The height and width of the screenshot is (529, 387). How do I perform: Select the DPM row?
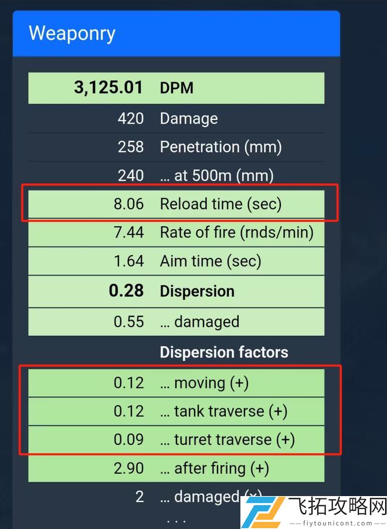point(176,88)
